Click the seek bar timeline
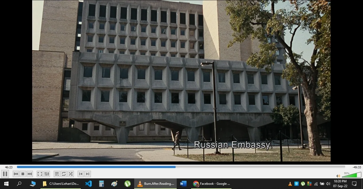This screenshot has height=189, width=363. click(x=181, y=167)
